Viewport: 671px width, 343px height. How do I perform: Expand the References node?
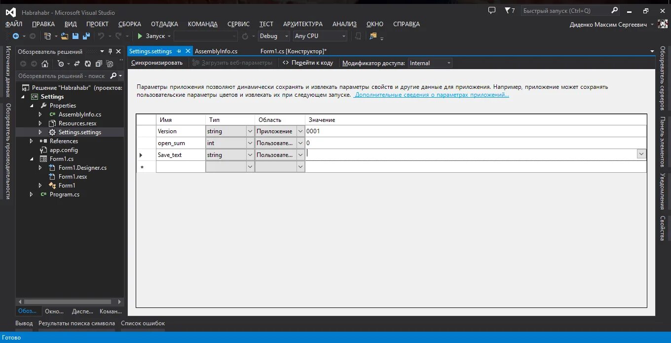tap(32, 141)
